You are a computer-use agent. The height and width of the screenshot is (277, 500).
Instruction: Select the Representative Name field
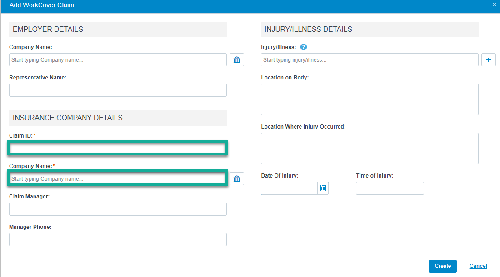point(118,90)
